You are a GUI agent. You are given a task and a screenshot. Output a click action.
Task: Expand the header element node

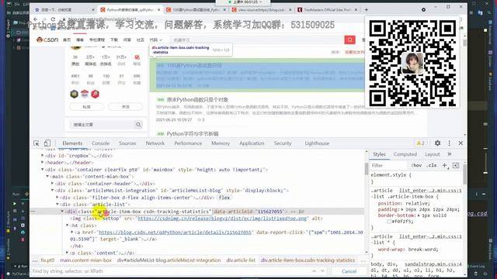43,163
